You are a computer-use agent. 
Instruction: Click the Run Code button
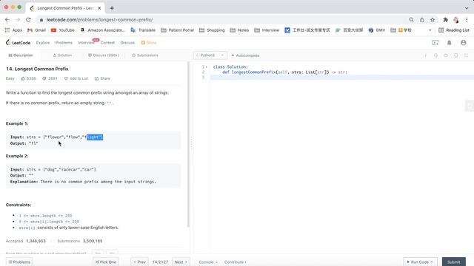coord(420,262)
